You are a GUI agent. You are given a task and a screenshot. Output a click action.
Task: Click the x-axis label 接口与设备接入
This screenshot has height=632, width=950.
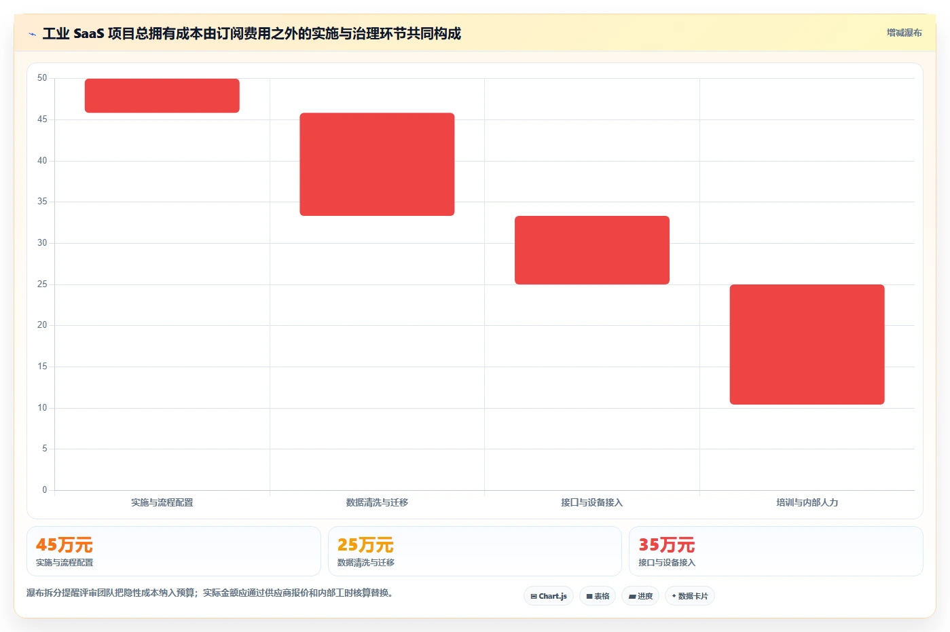(592, 502)
